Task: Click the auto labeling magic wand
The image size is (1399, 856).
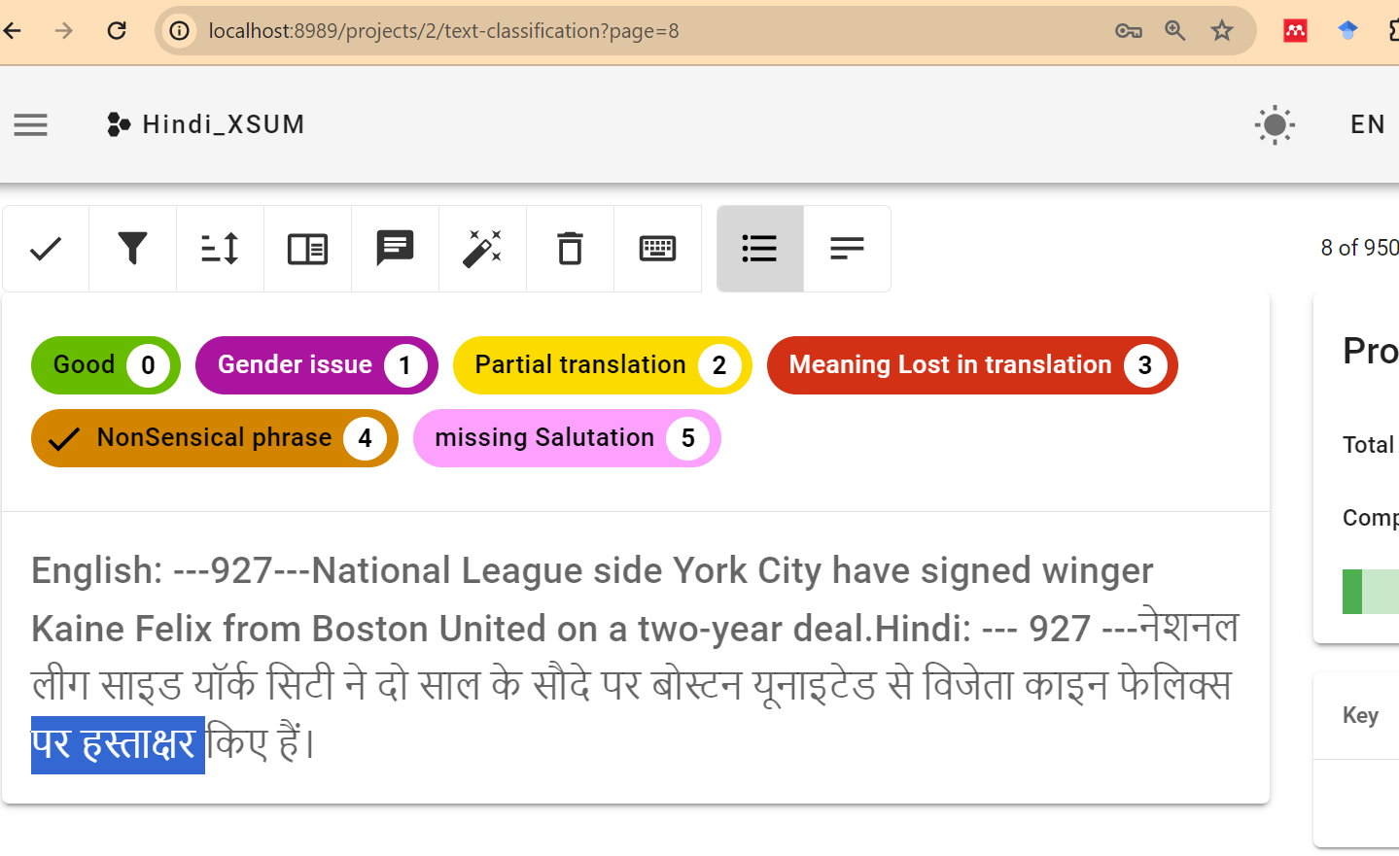Action: (482, 249)
